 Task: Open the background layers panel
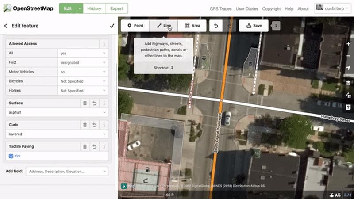pos(348,83)
